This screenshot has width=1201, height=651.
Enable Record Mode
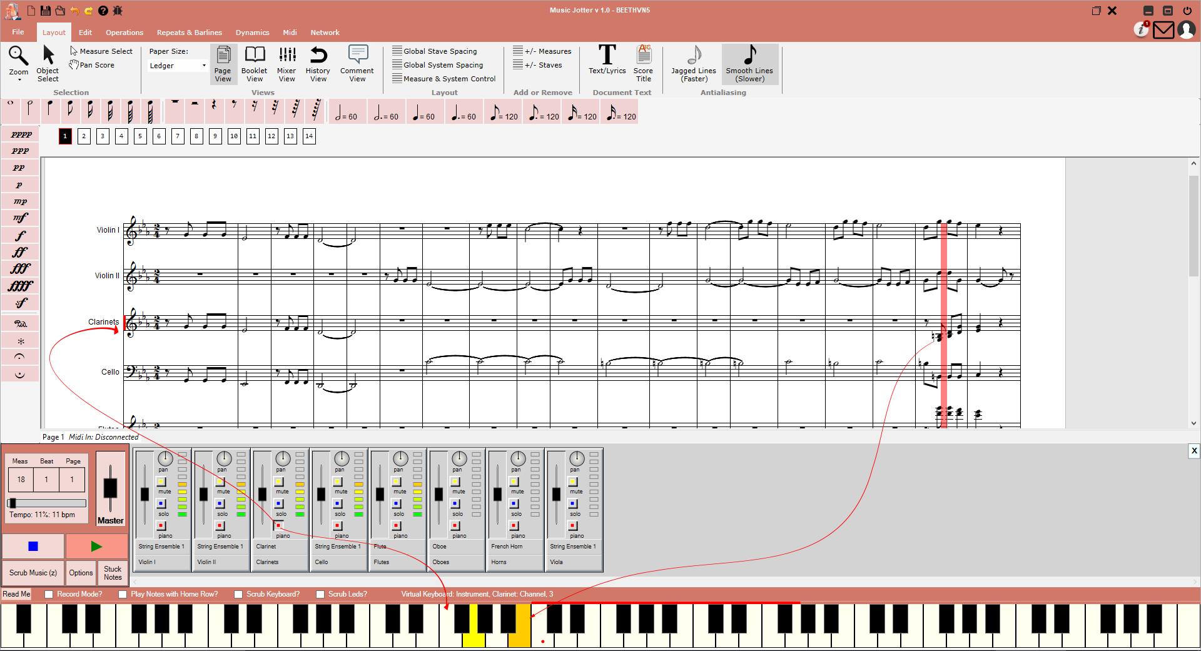[x=49, y=594]
